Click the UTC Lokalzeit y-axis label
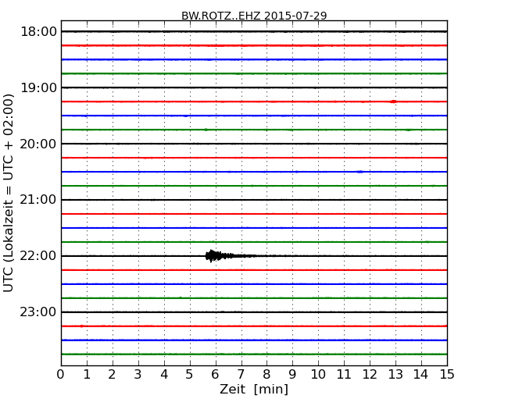This screenshot has width=508, height=406. click(x=8, y=193)
